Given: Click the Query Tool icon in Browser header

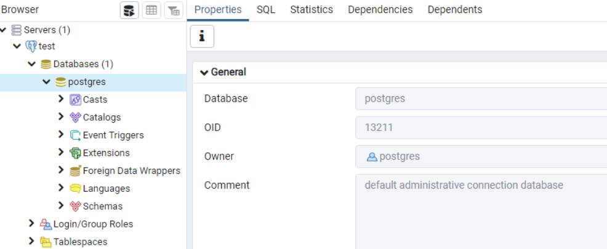Looking at the screenshot, I should click(129, 10).
